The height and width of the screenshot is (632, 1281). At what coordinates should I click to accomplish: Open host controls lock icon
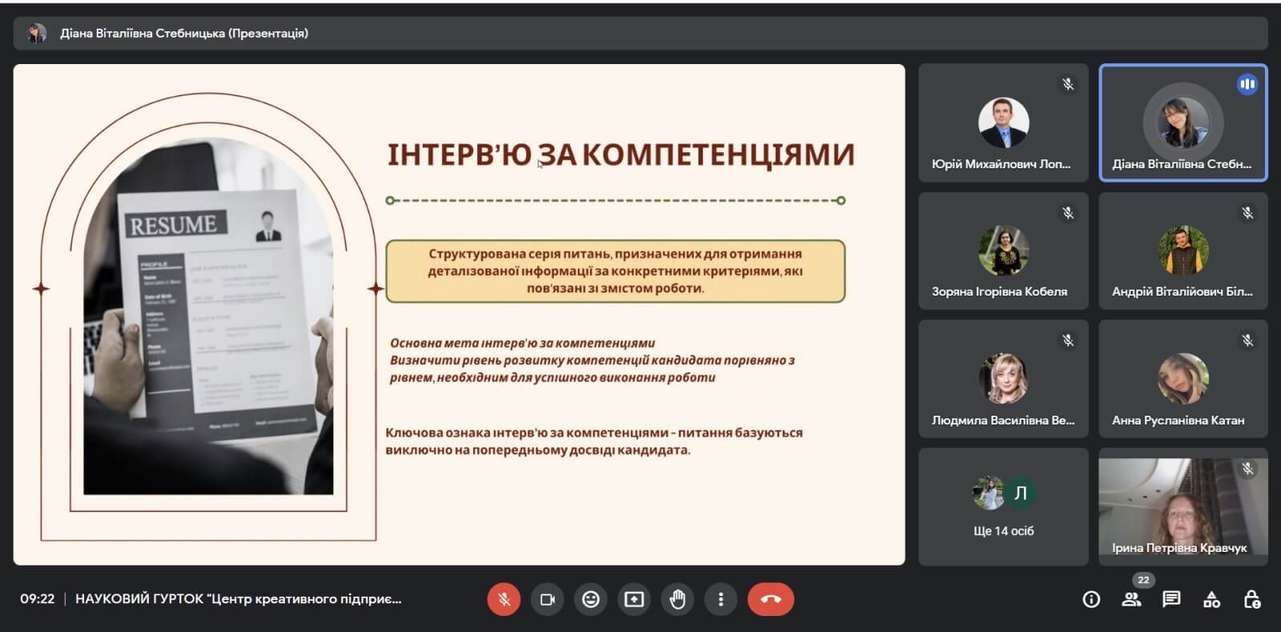click(1252, 599)
